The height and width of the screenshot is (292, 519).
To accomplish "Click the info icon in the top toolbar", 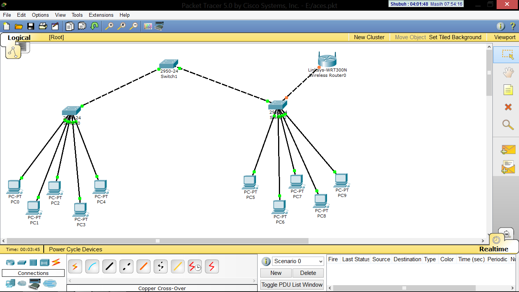I will pos(501,26).
